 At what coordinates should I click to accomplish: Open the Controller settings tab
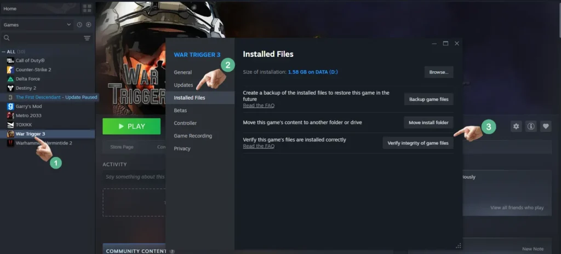coord(185,123)
